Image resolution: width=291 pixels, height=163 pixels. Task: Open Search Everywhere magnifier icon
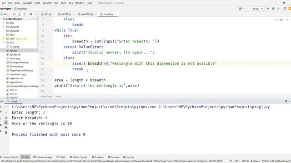[285, 9]
